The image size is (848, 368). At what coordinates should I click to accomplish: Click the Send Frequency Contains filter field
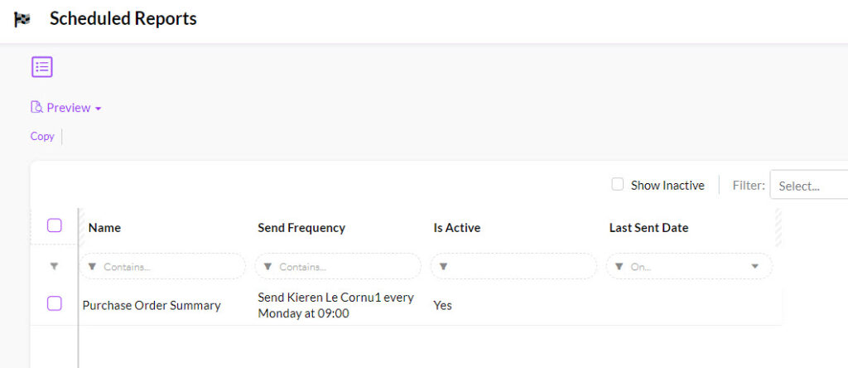338,266
